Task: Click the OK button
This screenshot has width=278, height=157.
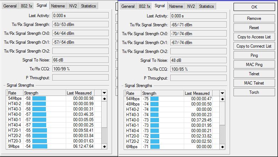Action: coord(254,7)
